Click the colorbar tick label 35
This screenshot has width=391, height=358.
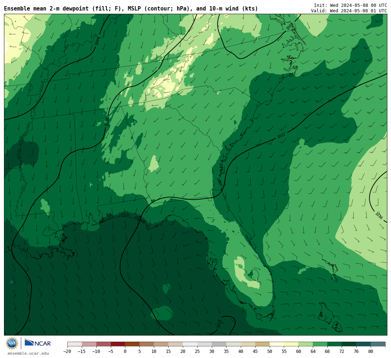[x=226, y=351]
